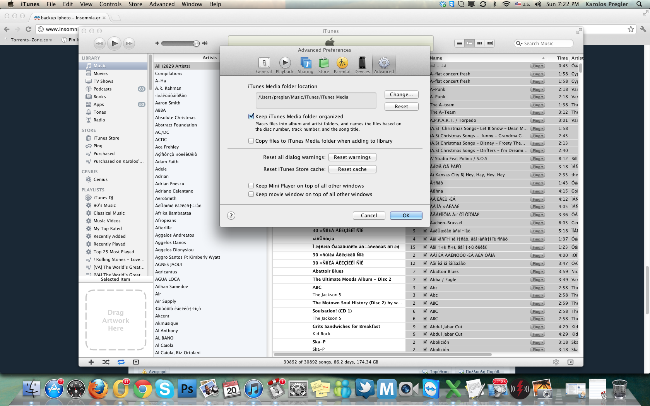Open Ping dropdown for Aachen-Brussel
This screenshot has height=406, width=650.
pos(537,223)
